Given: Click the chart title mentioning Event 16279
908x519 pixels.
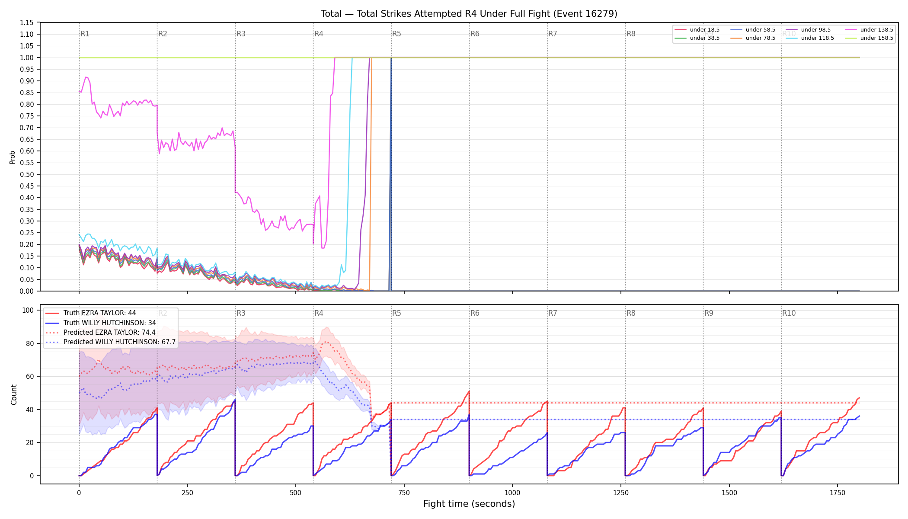Looking at the screenshot, I should pos(469,14).
